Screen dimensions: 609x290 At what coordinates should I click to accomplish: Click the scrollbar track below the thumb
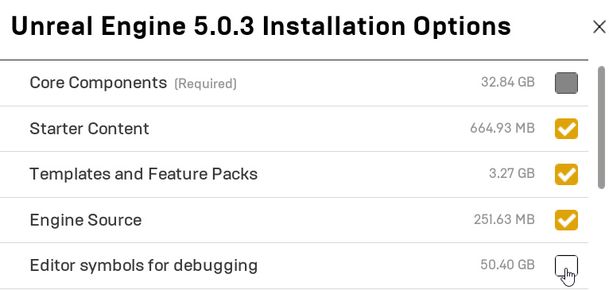[602, 241]
